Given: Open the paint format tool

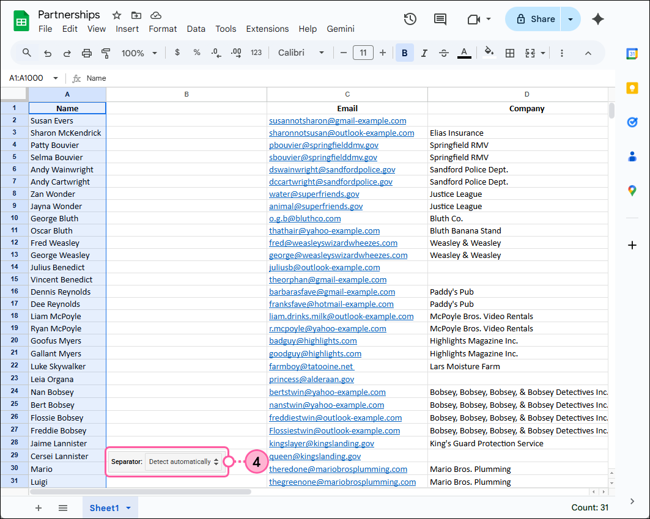Looking at the screenshot, I should point(106,53).
